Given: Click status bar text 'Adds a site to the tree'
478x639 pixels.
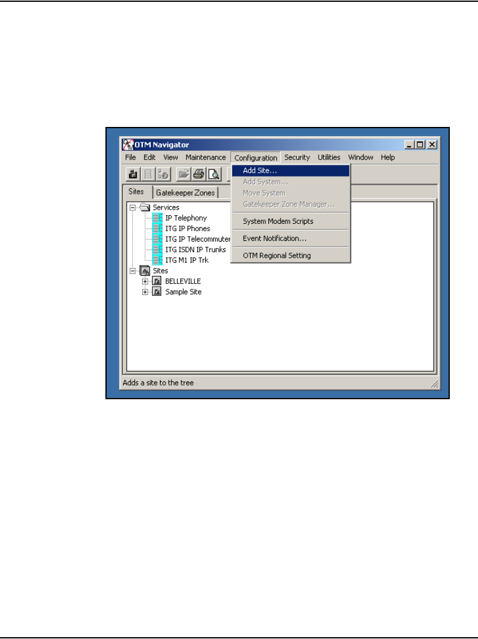Looking at the screenshot, I should (158, 383).
